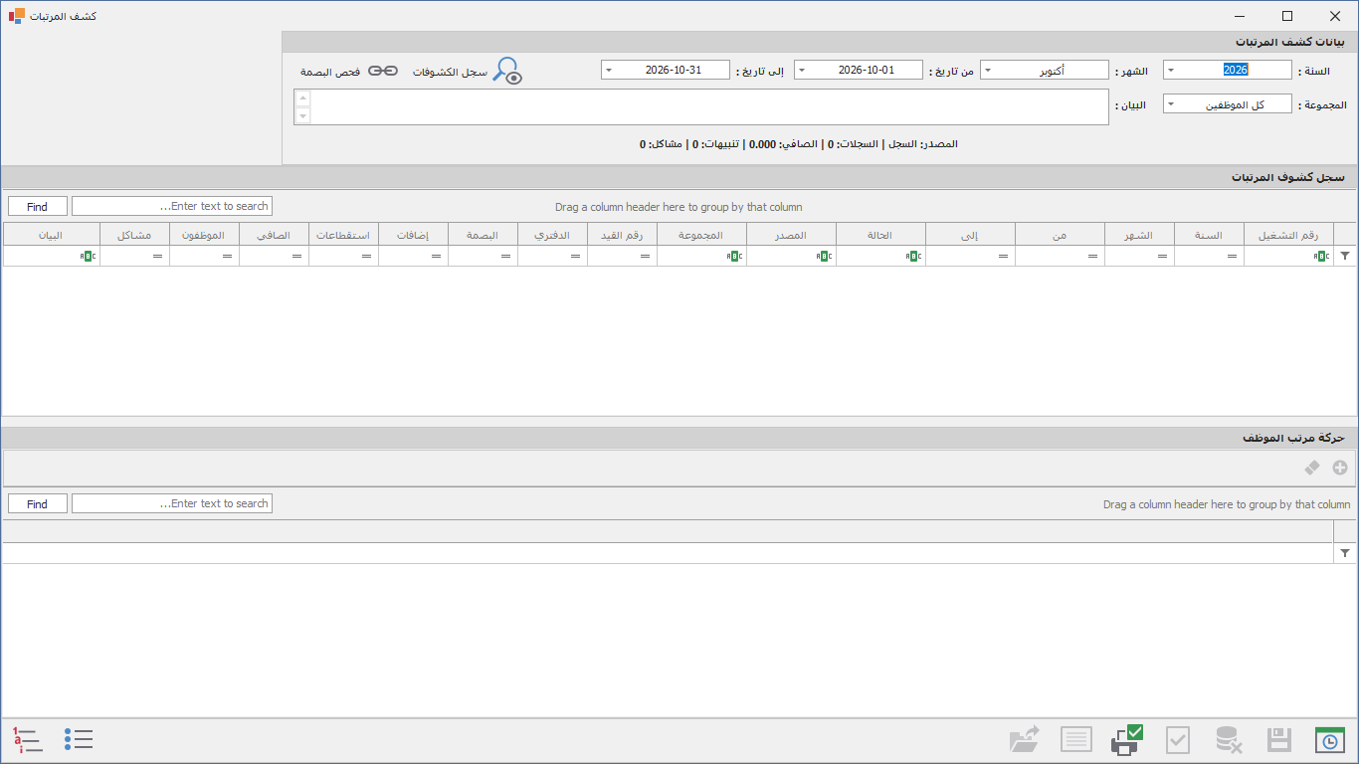Sort by year column header (السنة)
1359x764 pixels.
click(1209, 235)
